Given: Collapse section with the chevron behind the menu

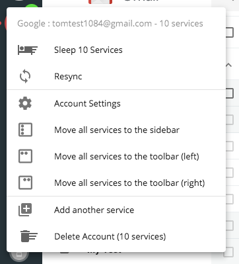Looking at the screenshot, I should (x=229, y=65).
